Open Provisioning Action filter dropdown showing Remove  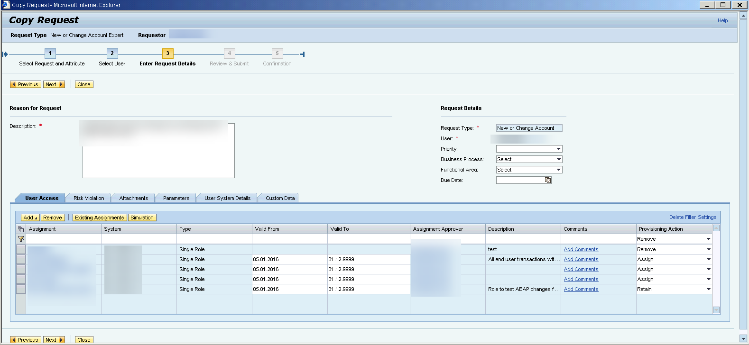(709, 239)
